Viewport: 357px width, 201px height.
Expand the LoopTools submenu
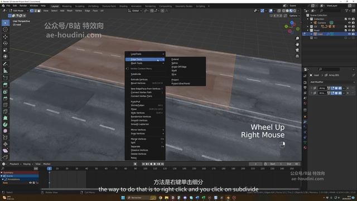[x=145, y=54]
